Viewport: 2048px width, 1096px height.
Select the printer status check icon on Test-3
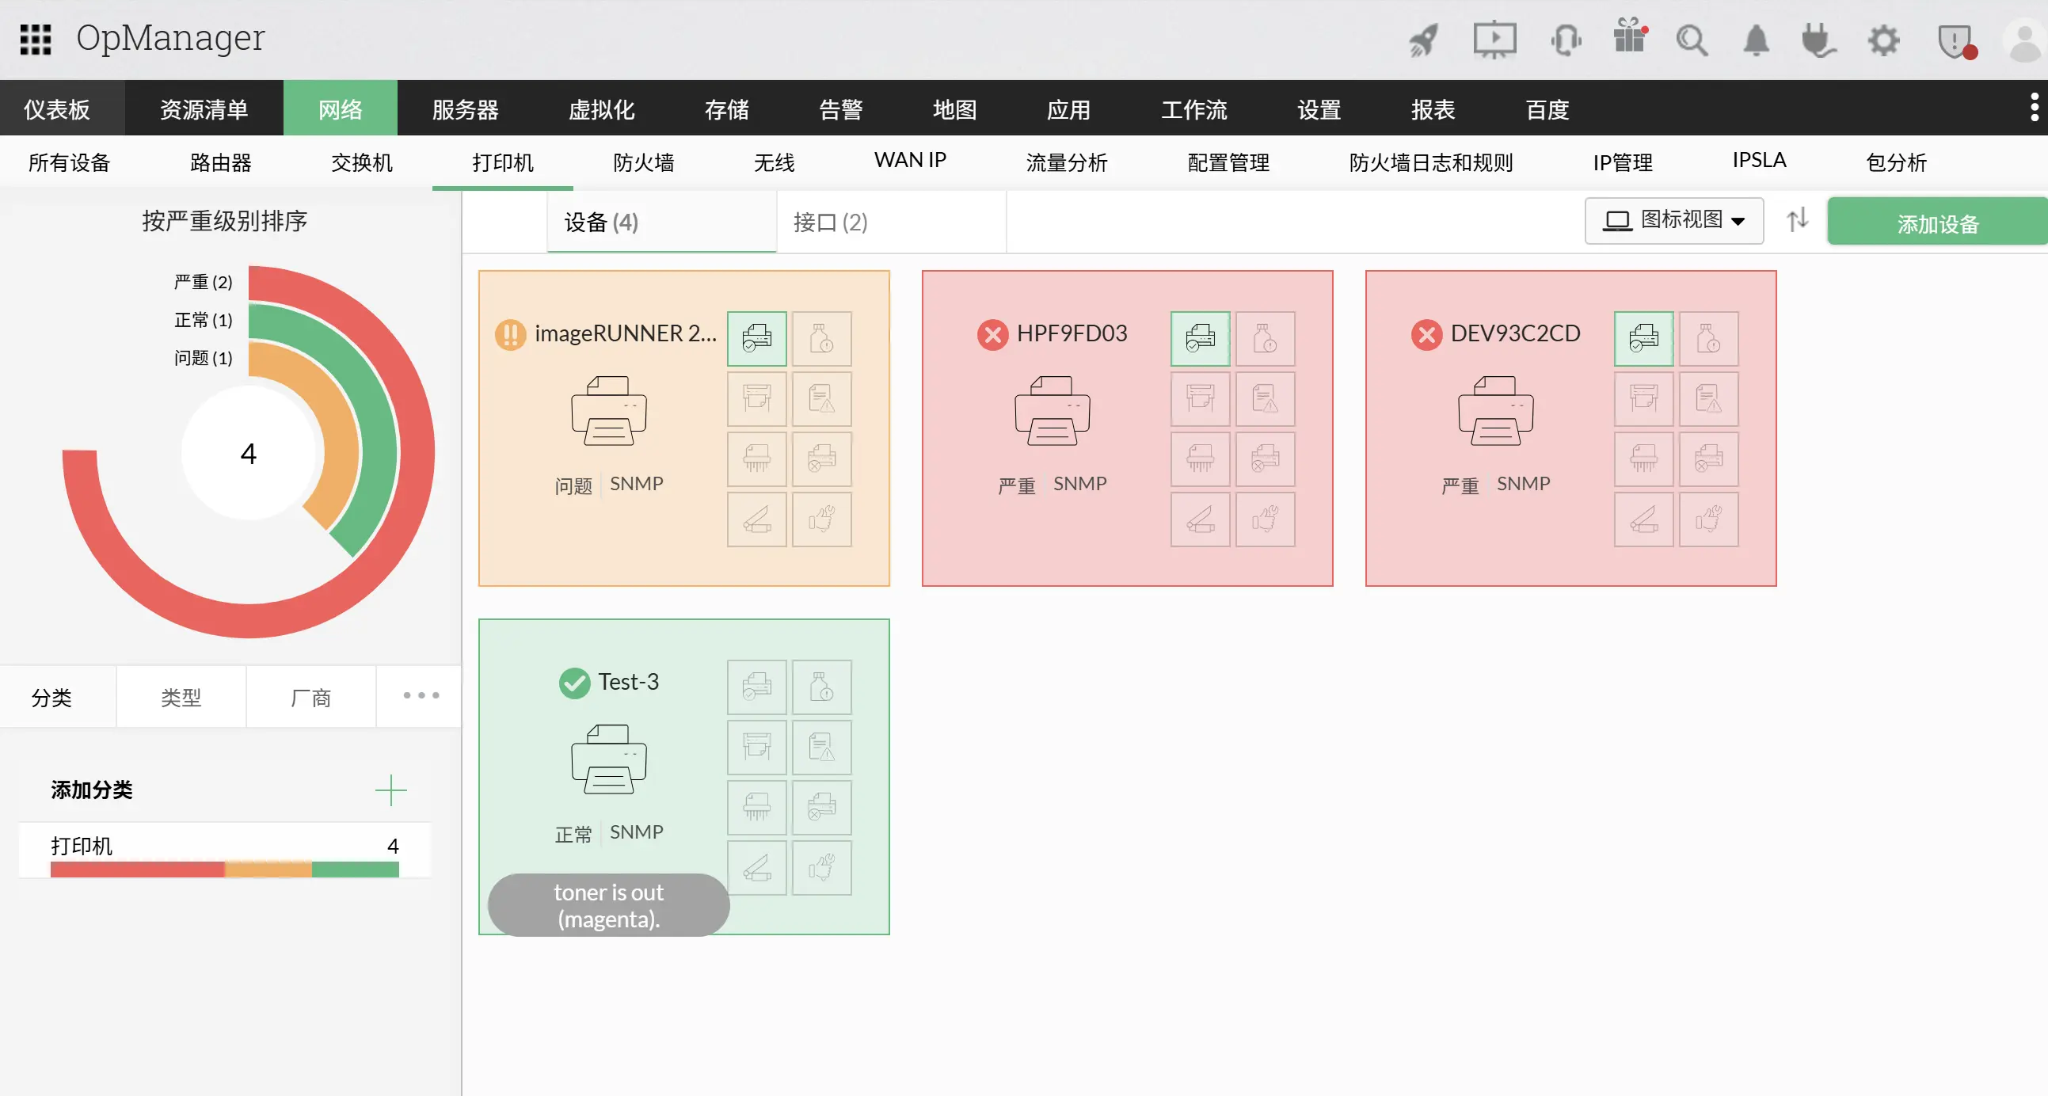pos(756,687)
